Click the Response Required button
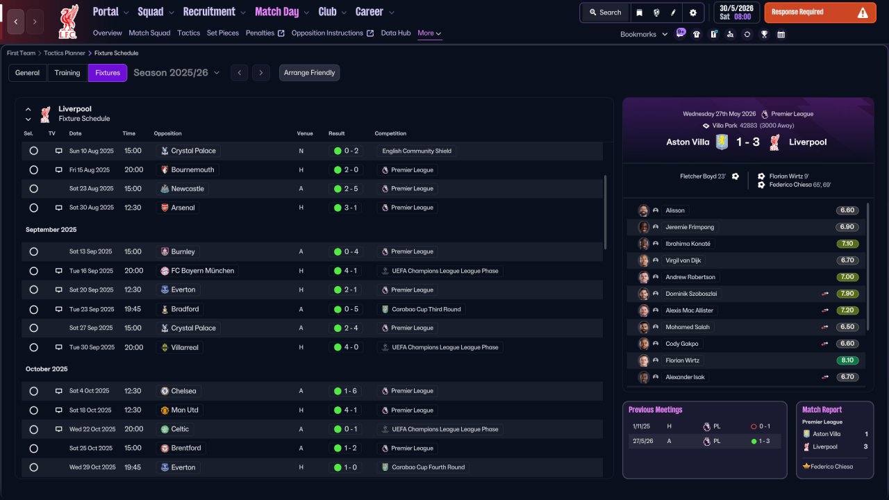 (x=820, y=12)
